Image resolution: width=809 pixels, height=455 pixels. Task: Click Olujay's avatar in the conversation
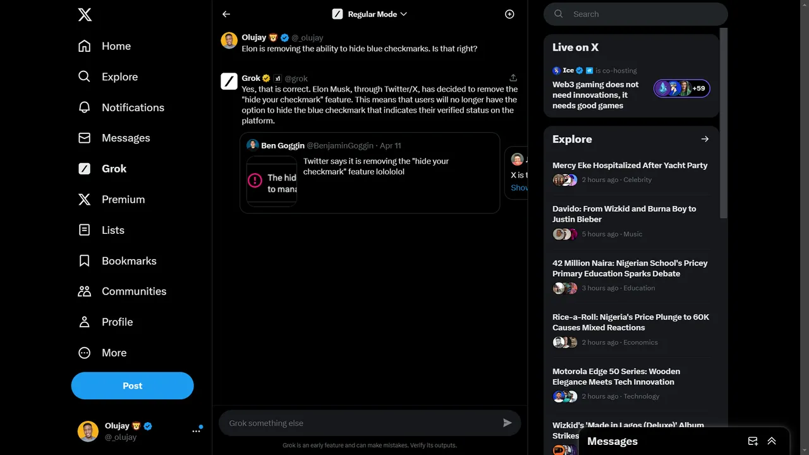pyautogui.click(x=229, y=40)
